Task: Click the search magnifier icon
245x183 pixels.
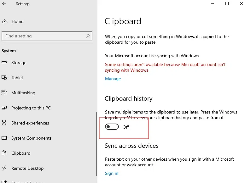Action: click(88, 36)
